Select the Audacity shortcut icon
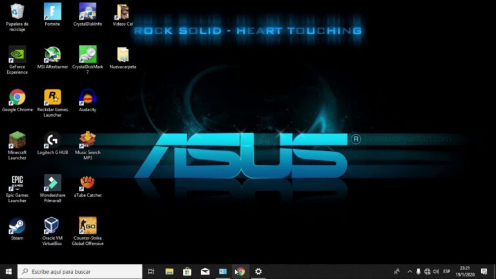Viewport: 496px width, 279px height. [88, 101]
